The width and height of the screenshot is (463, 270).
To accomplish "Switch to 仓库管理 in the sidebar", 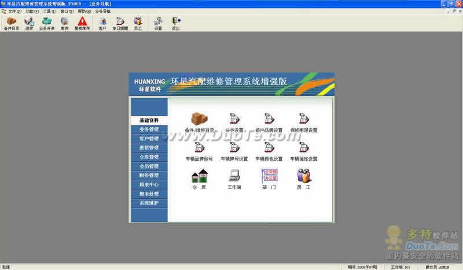I will (x=149, y=157).
